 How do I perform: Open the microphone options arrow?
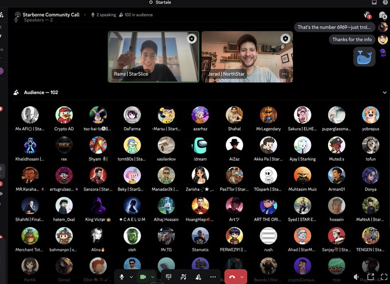131,277
